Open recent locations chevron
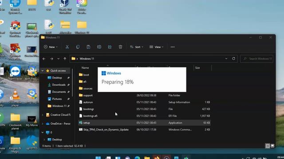This screenshot has height=159, width=284. 58,59
